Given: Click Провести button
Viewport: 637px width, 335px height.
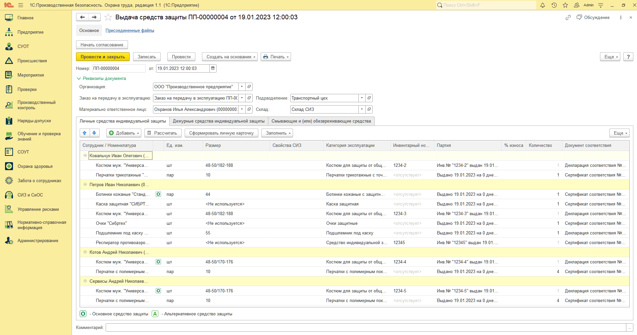Looking at the screenshot, I should 181,57.
